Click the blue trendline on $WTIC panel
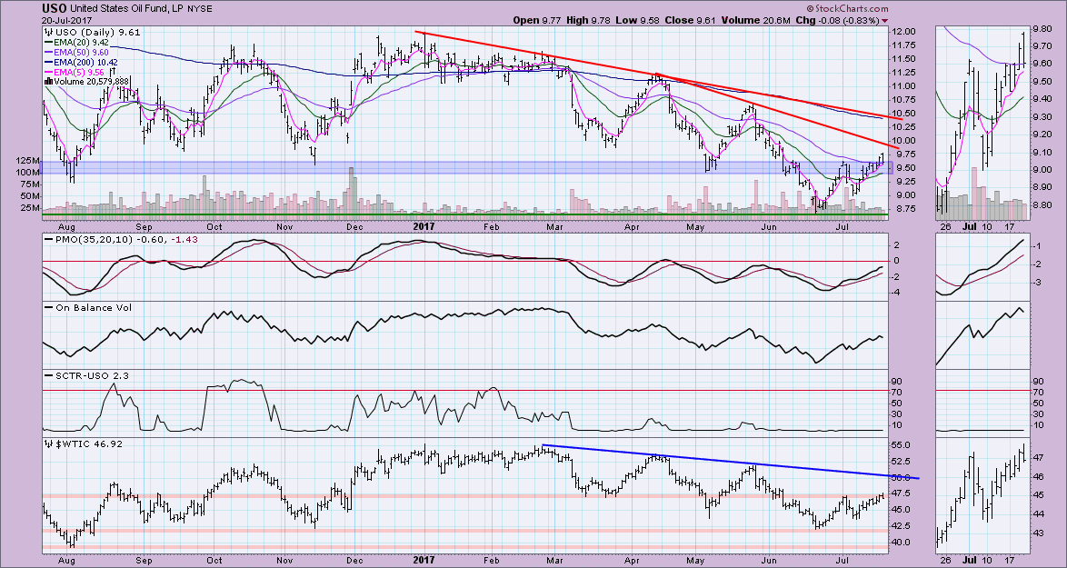 (x=727, y=461)
